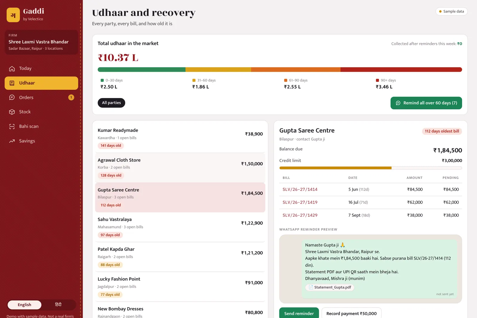The height and width of the screenshot is (318, 477).
Task: Click the Udhaar ledger icon
Action: [12, 83]
